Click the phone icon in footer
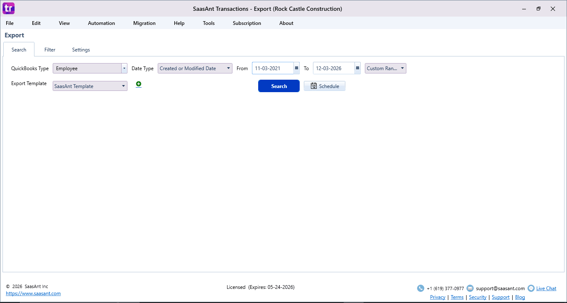 [420, 288]
